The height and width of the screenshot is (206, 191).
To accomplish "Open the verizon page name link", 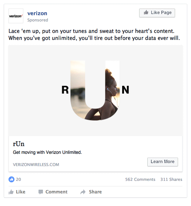I will click(x=37, y=13).
